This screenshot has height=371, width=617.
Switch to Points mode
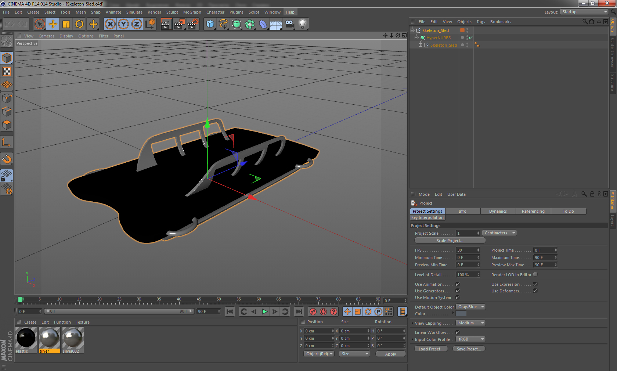[x=7, y=98]
